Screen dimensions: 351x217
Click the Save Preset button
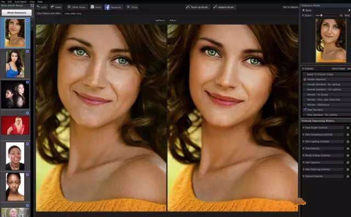pos(338,69)
